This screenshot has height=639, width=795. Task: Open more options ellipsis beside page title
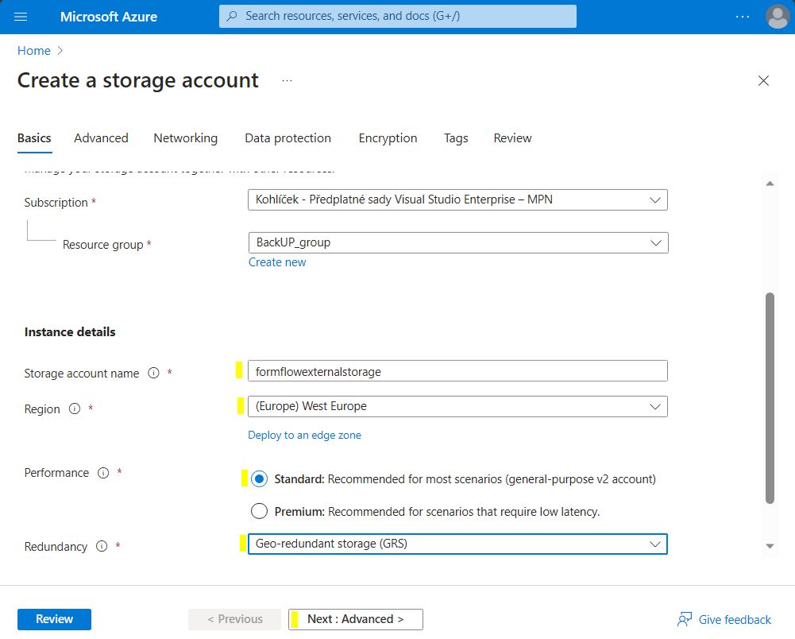287,81
